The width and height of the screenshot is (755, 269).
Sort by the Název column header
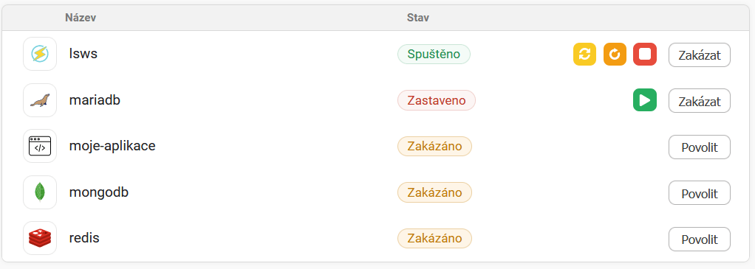click(81, 18)
